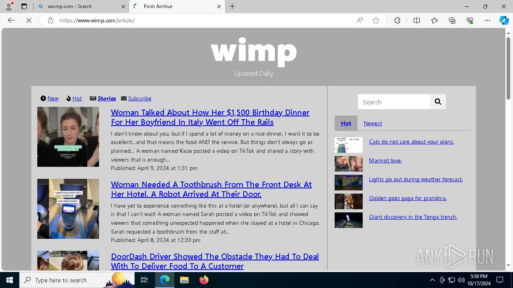Open the taskbar clock and date
This screenshot has width=513, height=288.
tap(479, 280)
